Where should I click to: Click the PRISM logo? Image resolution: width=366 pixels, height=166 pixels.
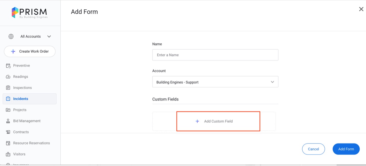coord(29,13)
